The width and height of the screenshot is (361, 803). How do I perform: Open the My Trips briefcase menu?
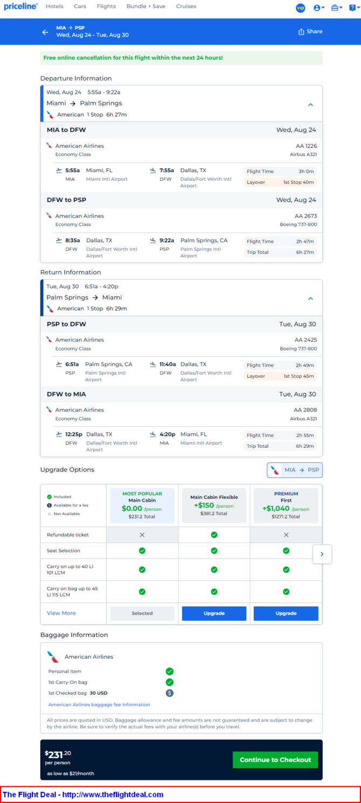coord(337,8)
